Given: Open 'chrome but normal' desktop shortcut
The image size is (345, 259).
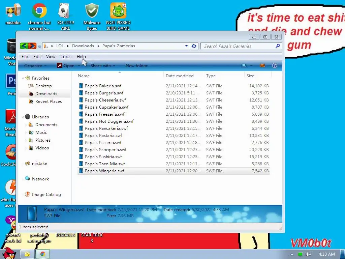Looking at the screenshot, I should [x=39, y=17].
